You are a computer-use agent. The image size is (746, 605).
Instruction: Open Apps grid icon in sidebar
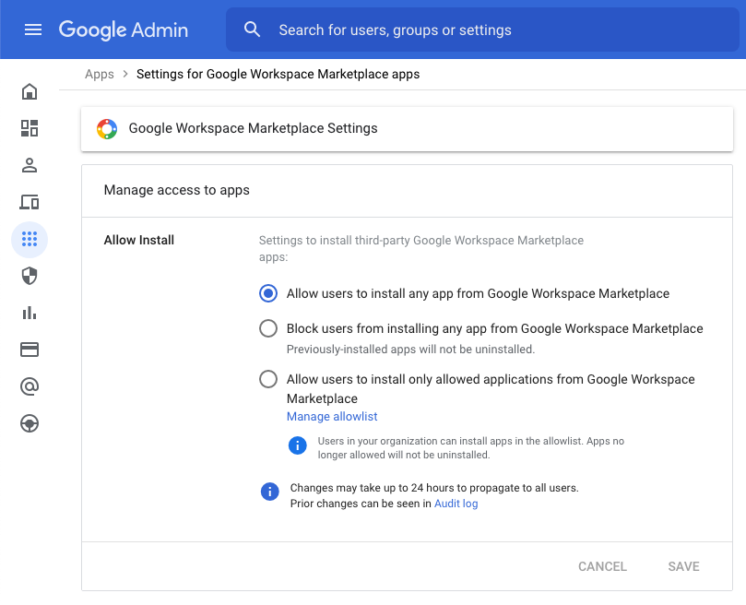pyautogui.click(x=30, y=239)
